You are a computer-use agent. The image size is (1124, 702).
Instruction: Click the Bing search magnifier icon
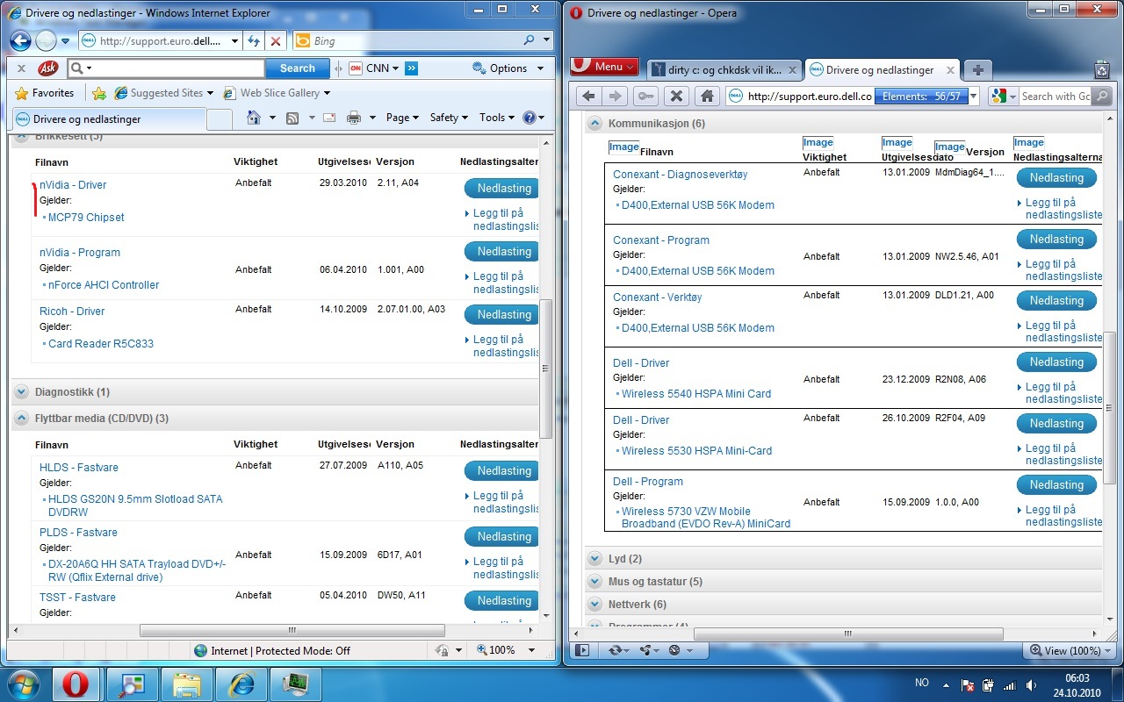530,40
